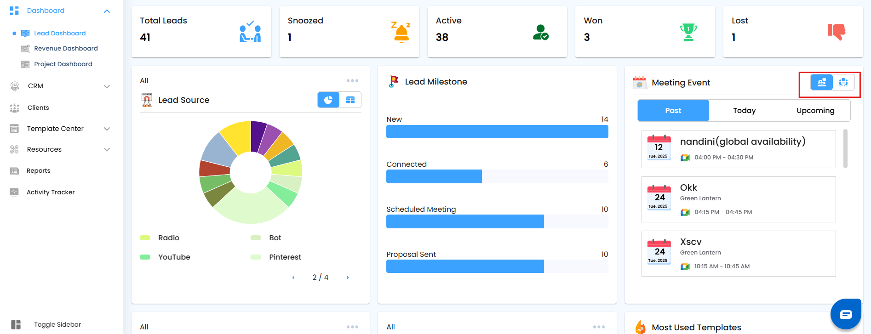This screenshot has width=871, height=334.
Task: Open the Lead Source three-dot menu
Action: [x=352, y=80]
